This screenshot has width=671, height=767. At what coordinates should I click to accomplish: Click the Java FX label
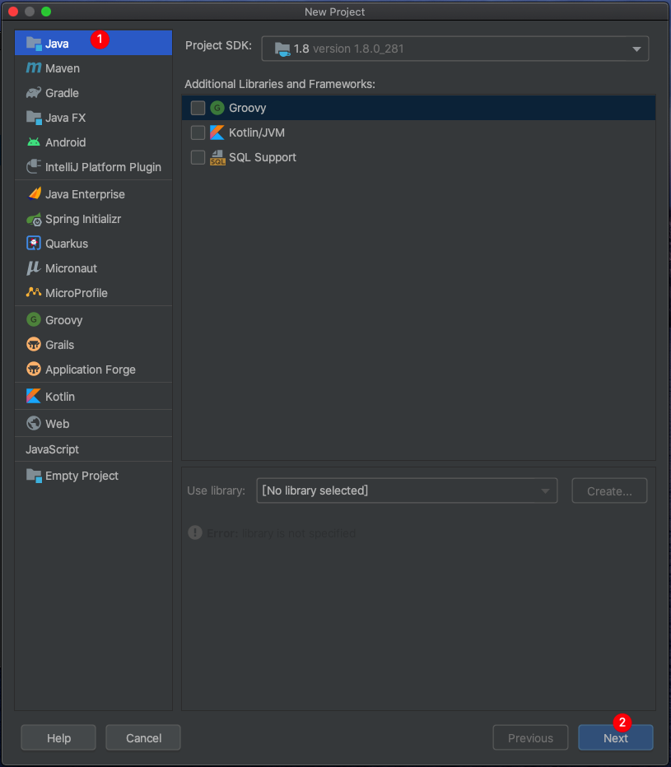66,118
